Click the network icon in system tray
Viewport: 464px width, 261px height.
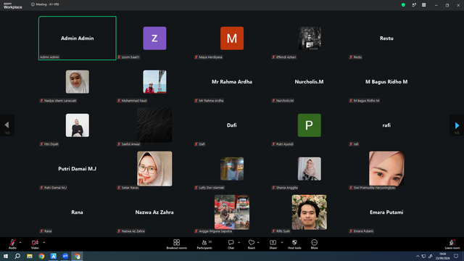coord(423,256)
